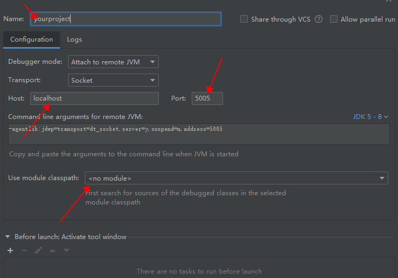Switch to the Logs tab
The image size is (398, 278).
pos(75,39)
